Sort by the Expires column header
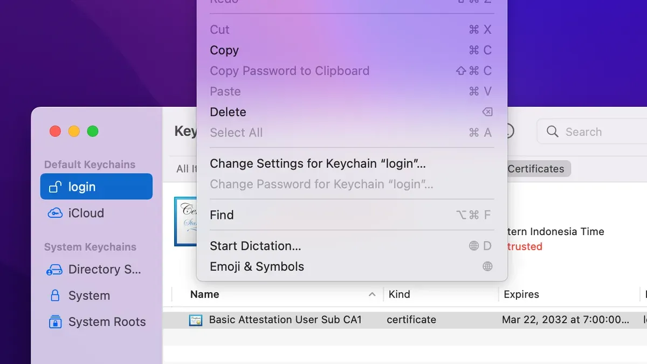The width and height of the screenshot is (647, 364). (521, 294)
